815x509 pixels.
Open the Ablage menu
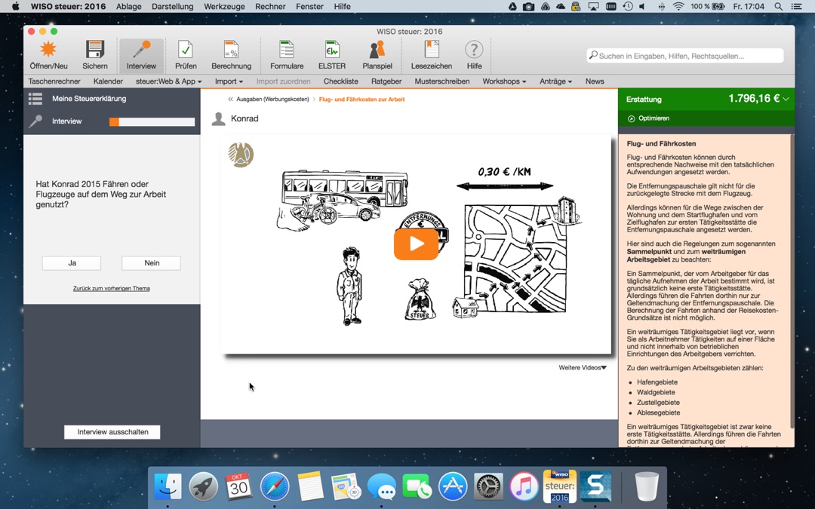[128, 6]
